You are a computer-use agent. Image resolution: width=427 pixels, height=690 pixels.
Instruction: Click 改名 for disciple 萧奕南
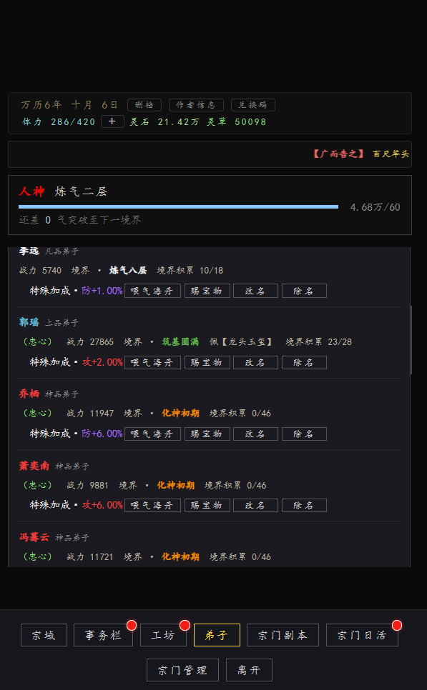(x=255, y=505)
